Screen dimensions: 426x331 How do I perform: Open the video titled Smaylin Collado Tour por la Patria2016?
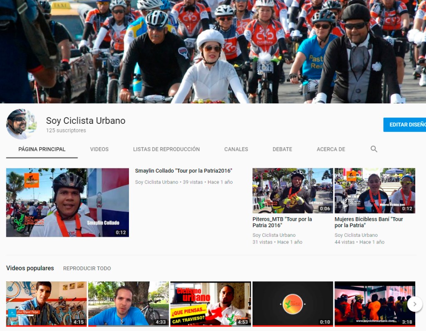(183, 171)
